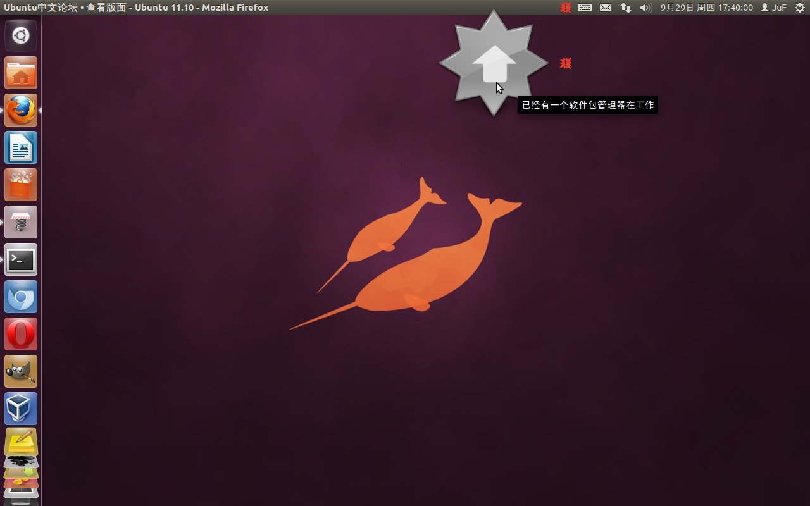Open the clock showing 9月29日 周四 17:40:00

pyautogui.click(x=706, y=8)
